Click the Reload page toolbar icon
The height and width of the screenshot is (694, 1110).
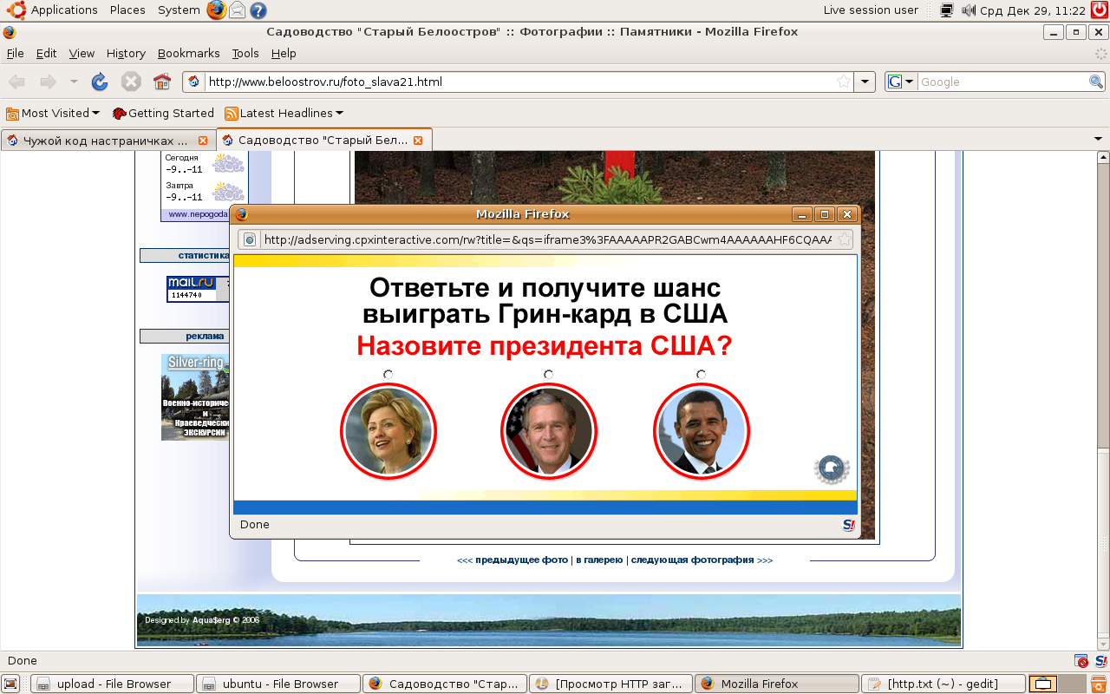[100, 82]
